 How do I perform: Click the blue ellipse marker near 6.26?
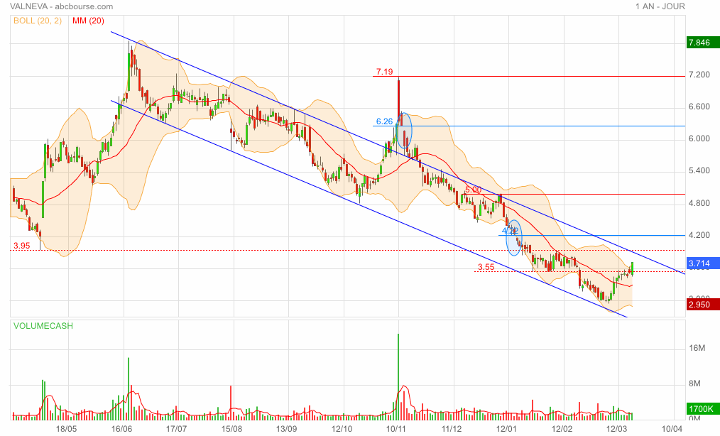click(404, 131)
